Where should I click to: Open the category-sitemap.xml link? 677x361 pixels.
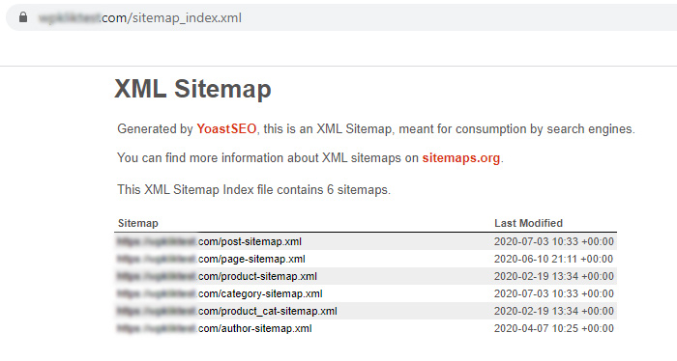[x=220, y=293]
